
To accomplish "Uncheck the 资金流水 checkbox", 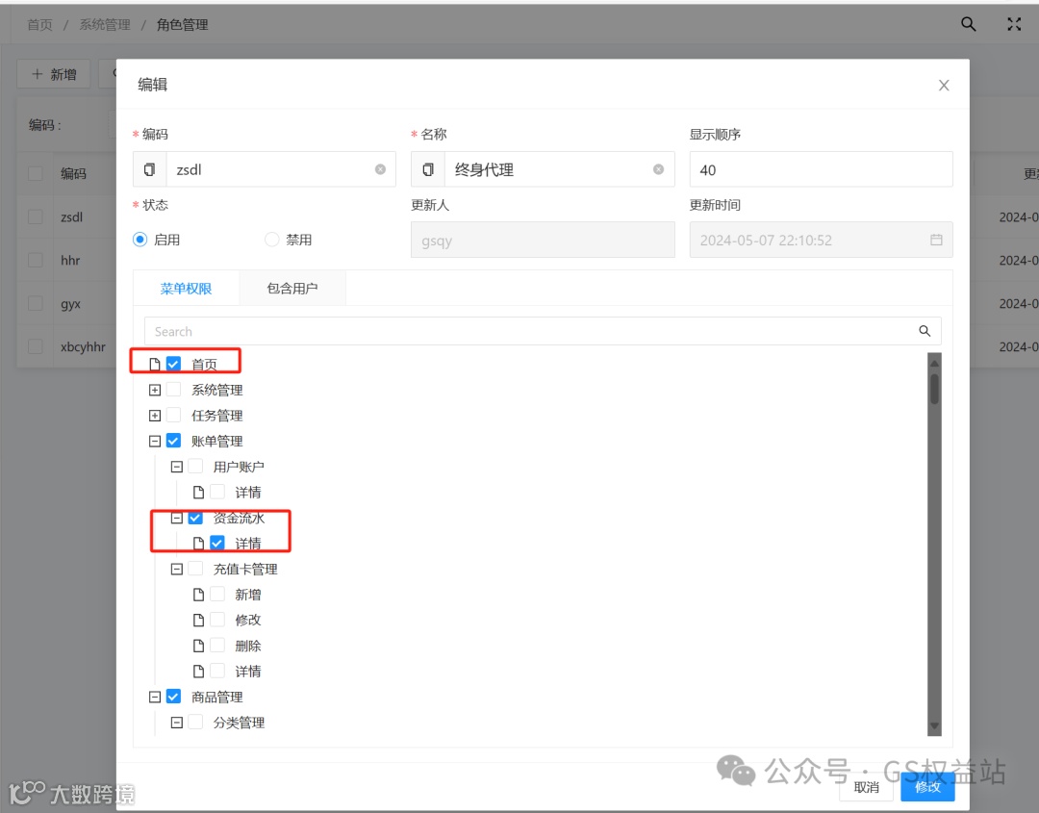I will point(195,518).
